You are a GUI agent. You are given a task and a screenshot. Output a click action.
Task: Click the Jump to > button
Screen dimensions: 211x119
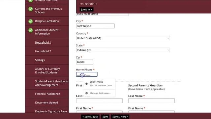(86, 10)
